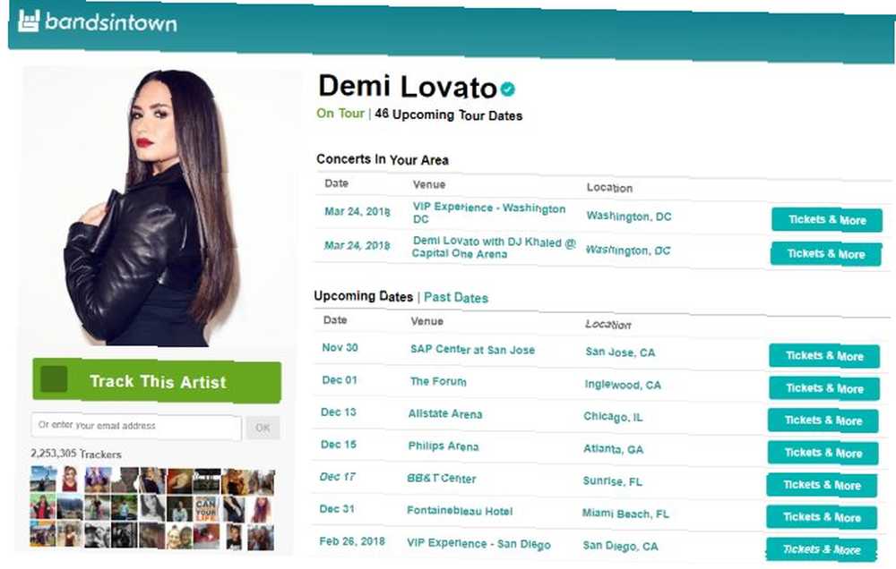Viewport: 896px width, 569px height.
Task: Click the verified badge beside Demi Lovato
Action: pyautogui.click(x=507, y=89)
